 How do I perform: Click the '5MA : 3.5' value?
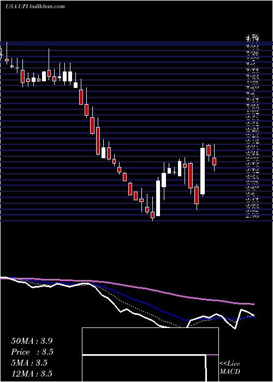[29, 363]
